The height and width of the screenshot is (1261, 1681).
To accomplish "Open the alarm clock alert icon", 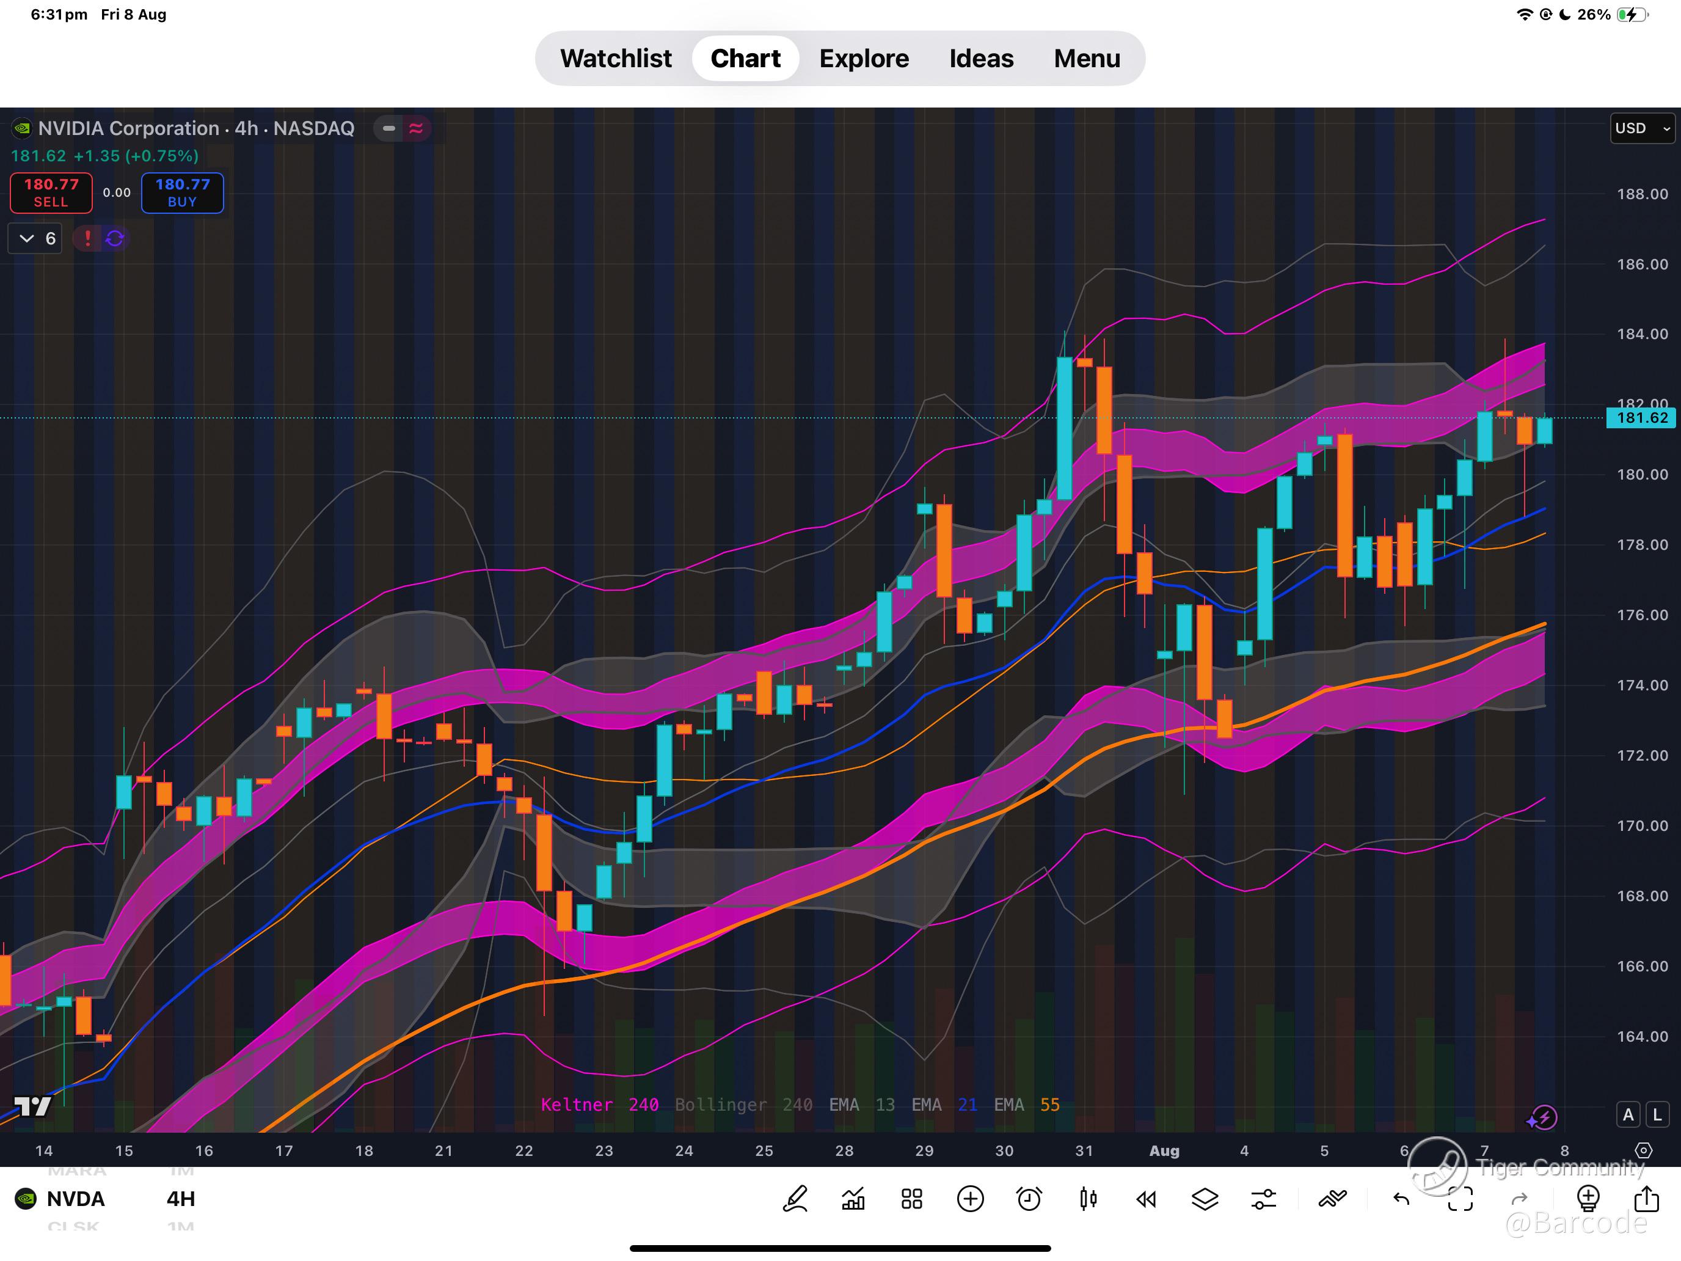I will coord(1029,1199).
